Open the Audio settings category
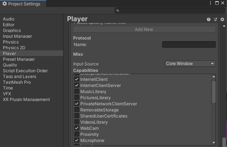The height and width of the screenshot is (147, 227). pyautogui.click(x=32, y=19)
